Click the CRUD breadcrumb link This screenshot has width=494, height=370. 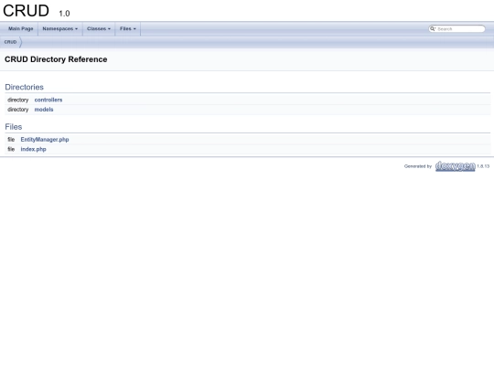pyautogui.click(x=10, y=42)
